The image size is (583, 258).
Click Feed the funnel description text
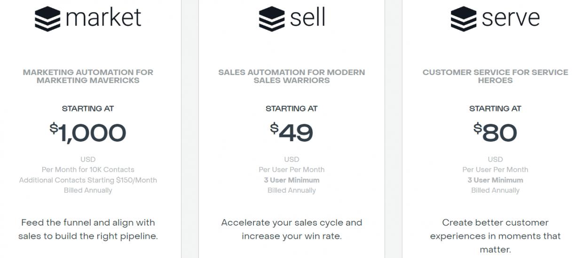coord(88,229)
